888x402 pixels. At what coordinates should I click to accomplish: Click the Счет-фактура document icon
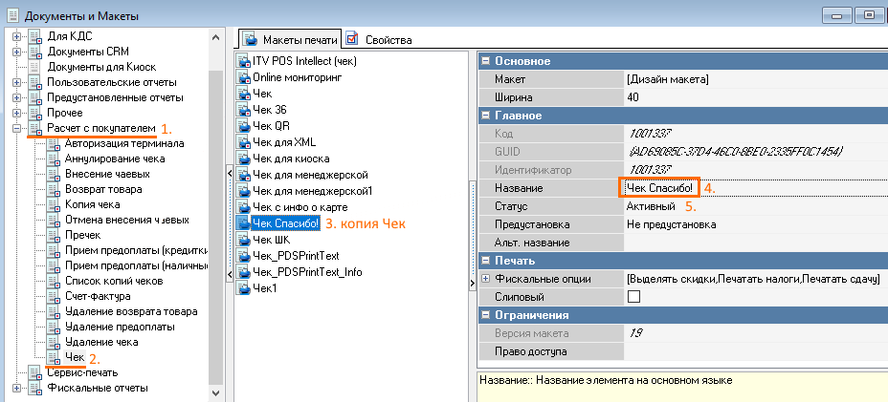tap(55, 297)
